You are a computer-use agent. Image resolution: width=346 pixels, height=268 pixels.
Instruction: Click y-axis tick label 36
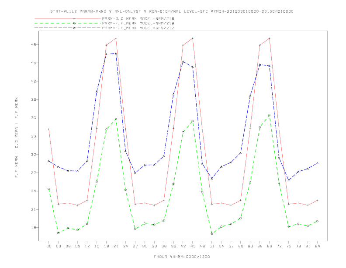[33, 118]
